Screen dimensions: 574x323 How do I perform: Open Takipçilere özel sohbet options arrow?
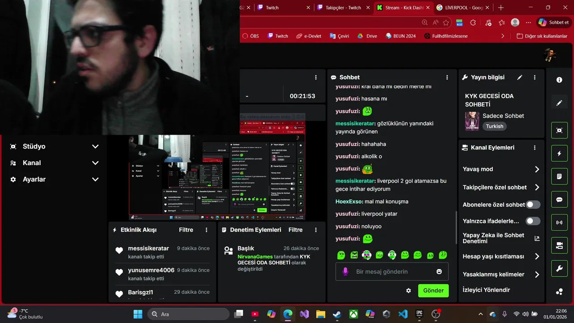(537, 187)
